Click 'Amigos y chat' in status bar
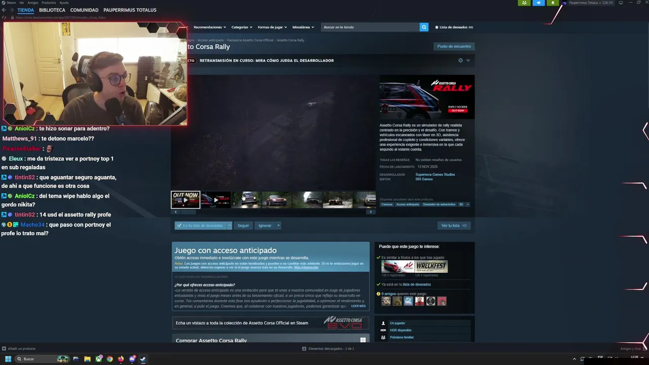 pyautogui.click(x=630, y=349)
